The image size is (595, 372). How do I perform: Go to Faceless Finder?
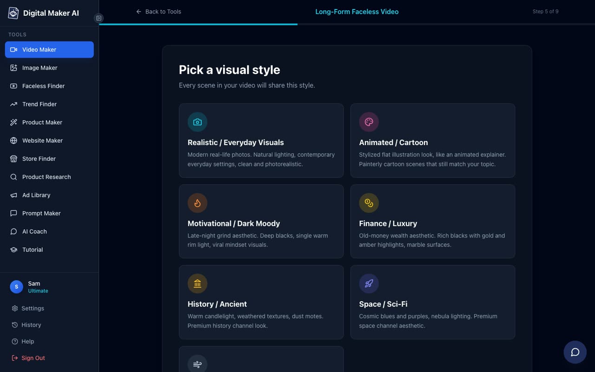[x=49, y=86]
